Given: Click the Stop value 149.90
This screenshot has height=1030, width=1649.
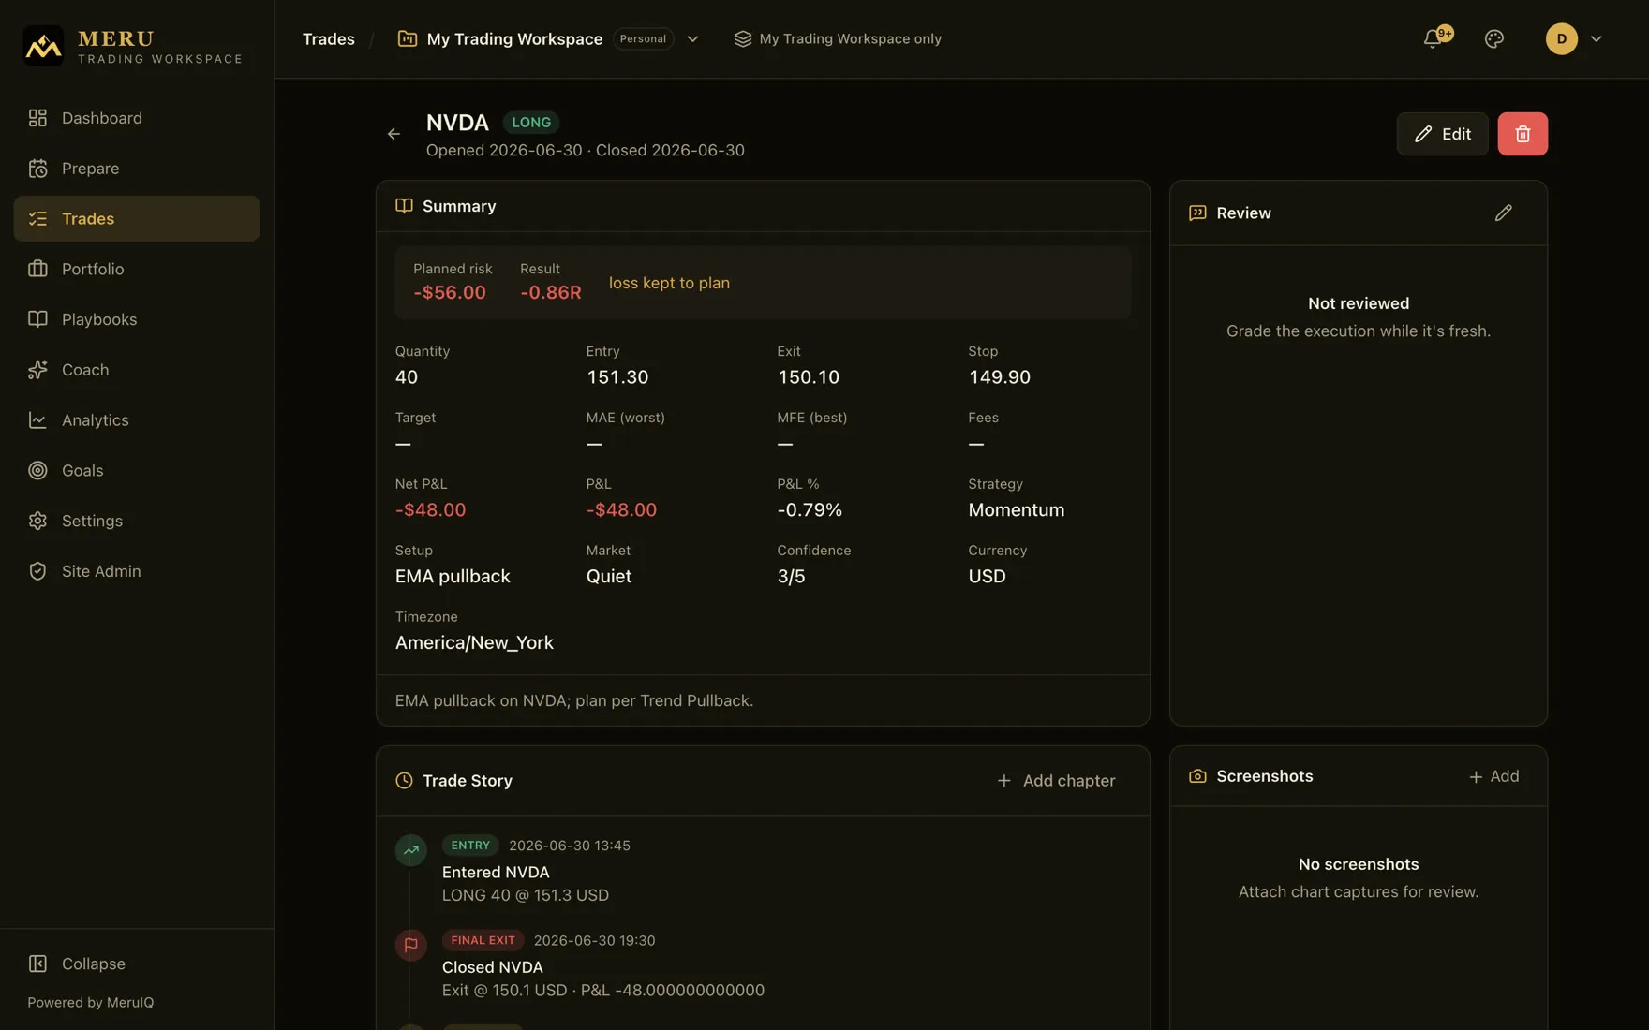Looking at the screenshot, I should [999, 377].
